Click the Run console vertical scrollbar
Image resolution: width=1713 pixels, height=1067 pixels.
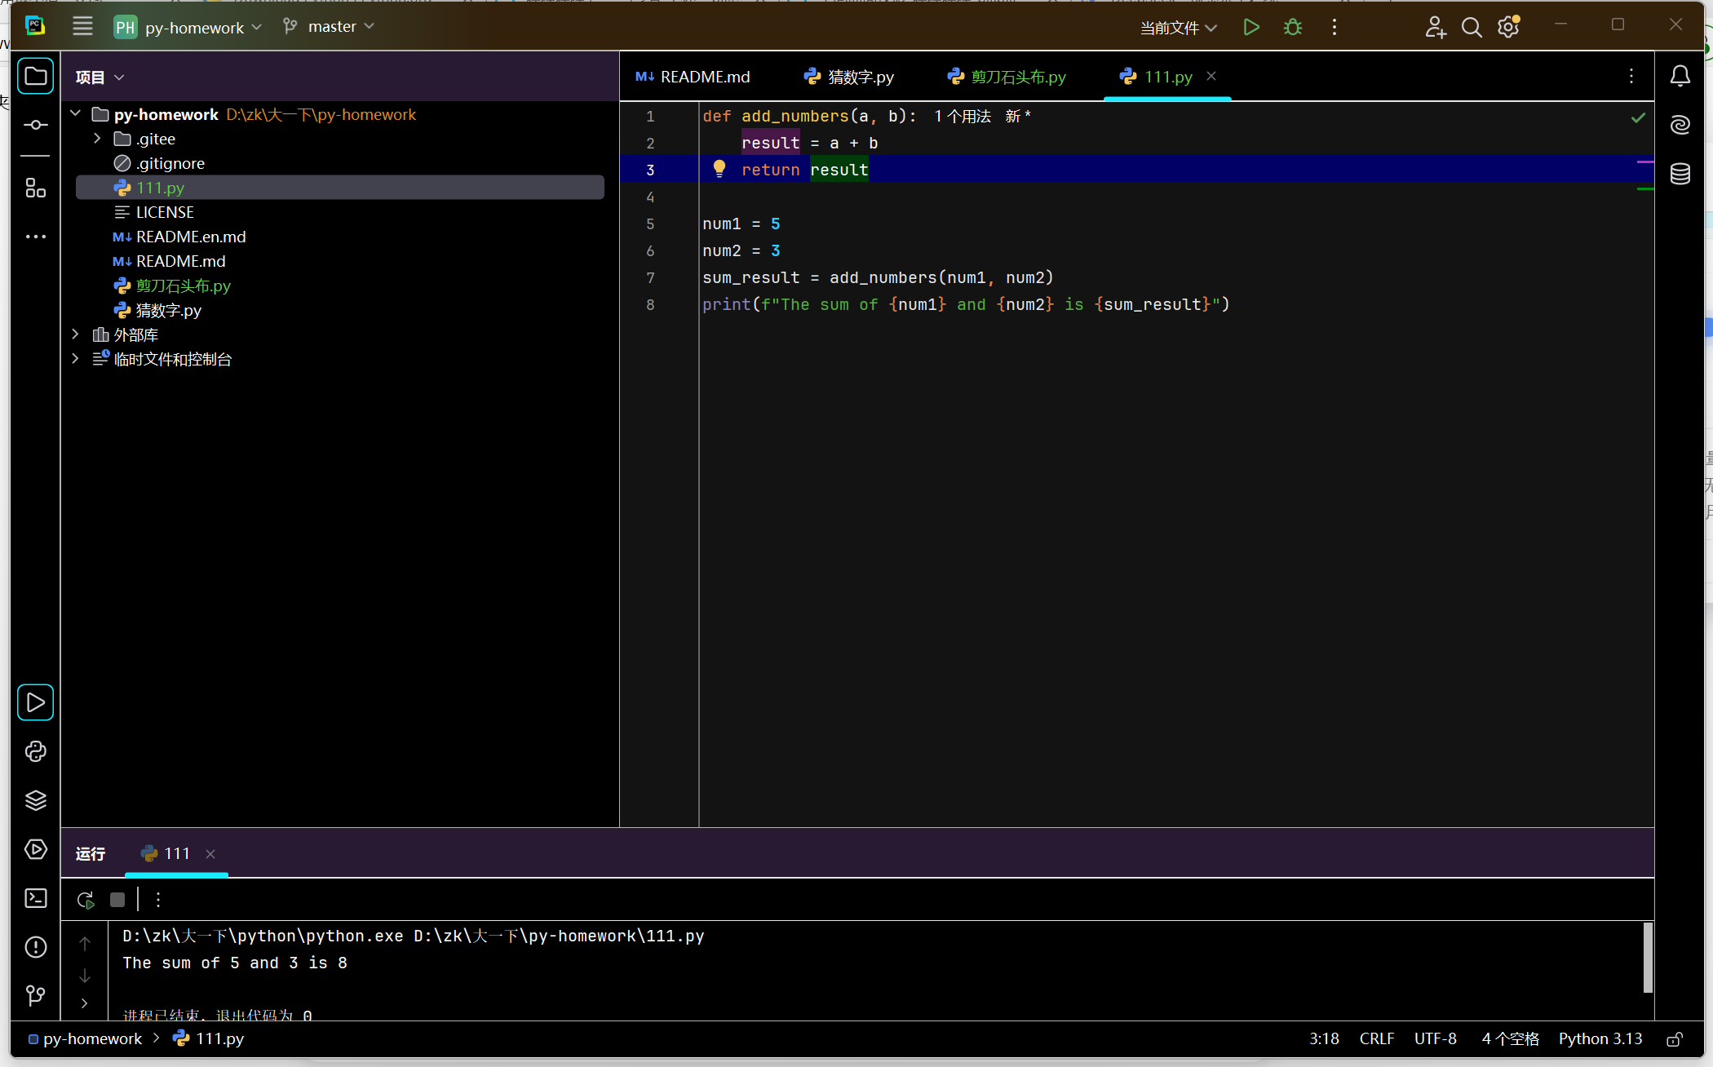pyautogui.click(x=1647, y=959)
